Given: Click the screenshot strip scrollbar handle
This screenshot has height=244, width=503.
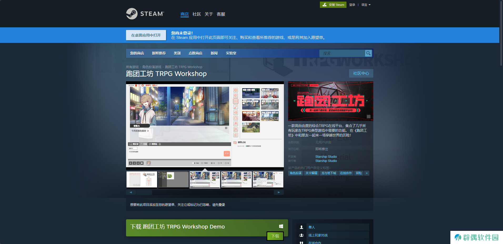Looking at the screenshot, I should point(144,192).
